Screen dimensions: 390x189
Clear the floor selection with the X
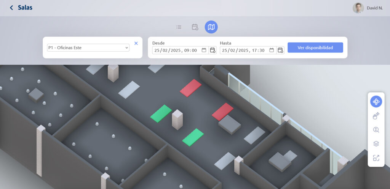pyautogui.click(x=136, y=43)
